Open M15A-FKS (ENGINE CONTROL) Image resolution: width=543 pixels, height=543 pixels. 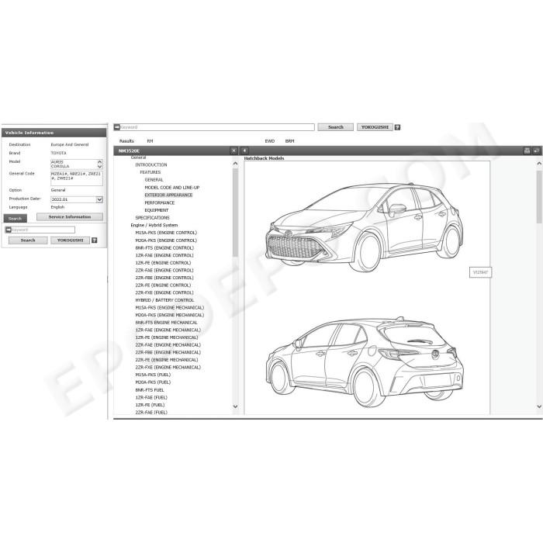(166, 233)
